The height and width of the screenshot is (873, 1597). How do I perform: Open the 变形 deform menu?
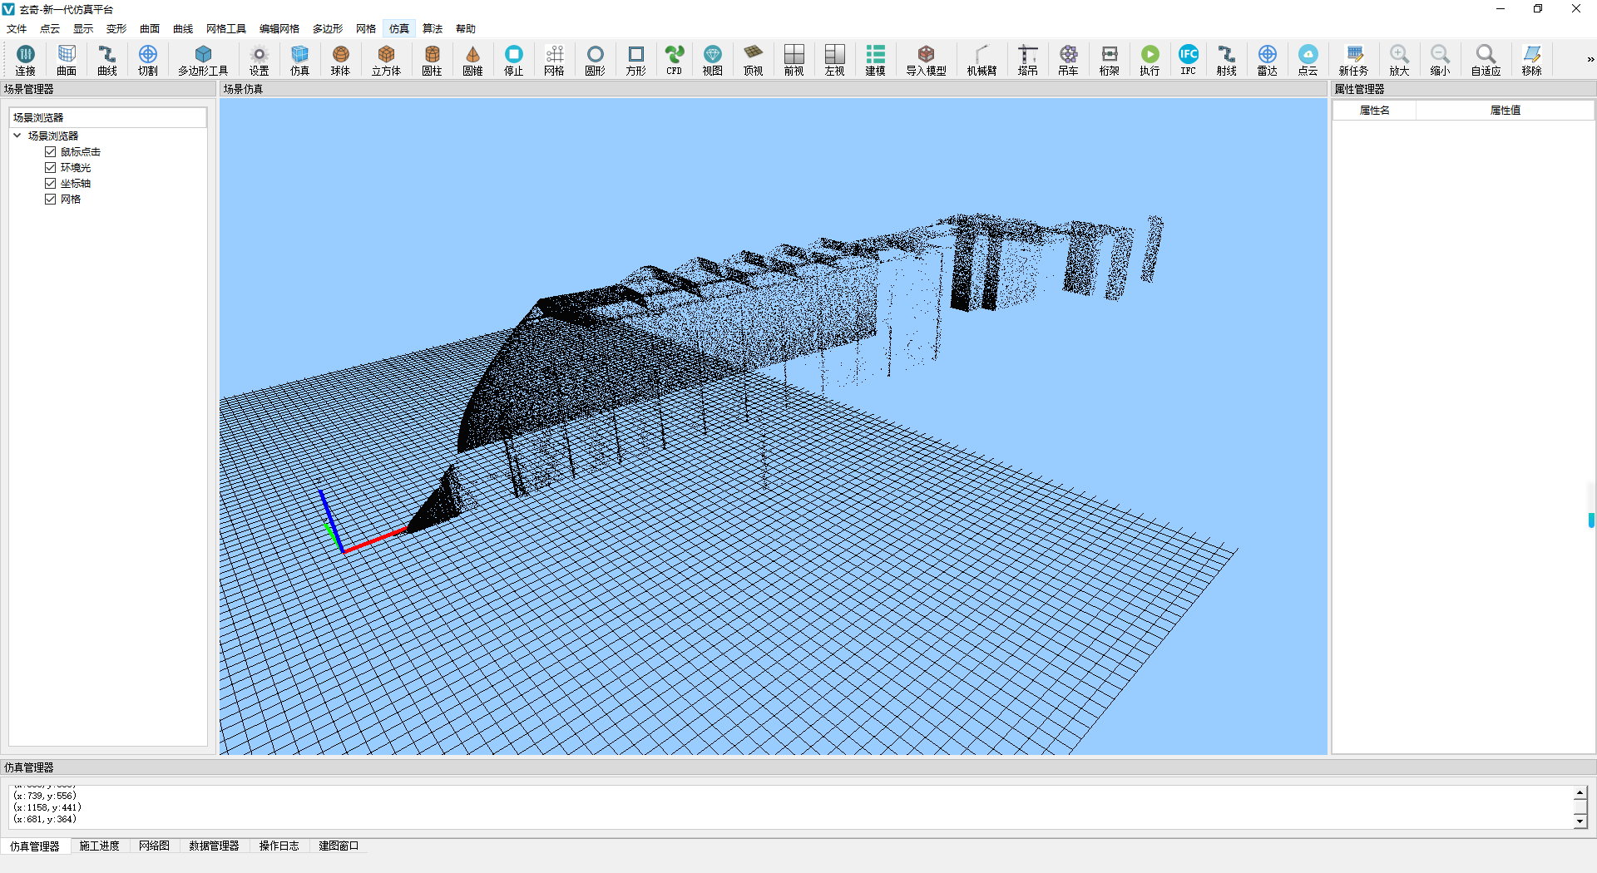(116, 29)
